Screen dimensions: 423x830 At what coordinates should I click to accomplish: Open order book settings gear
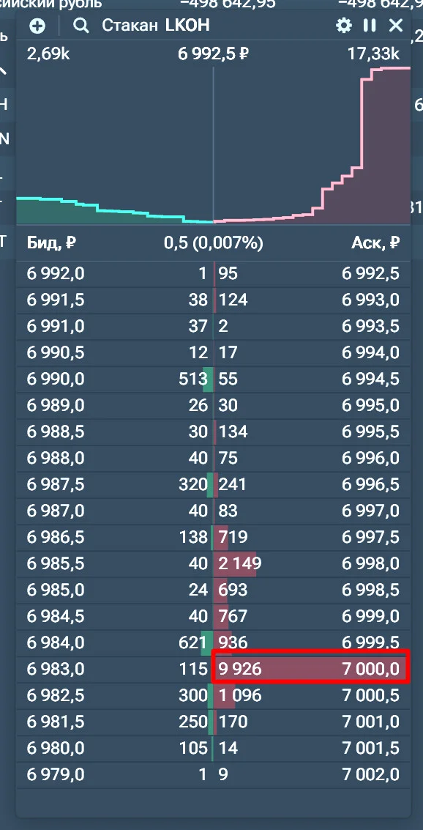coord(344,26)
